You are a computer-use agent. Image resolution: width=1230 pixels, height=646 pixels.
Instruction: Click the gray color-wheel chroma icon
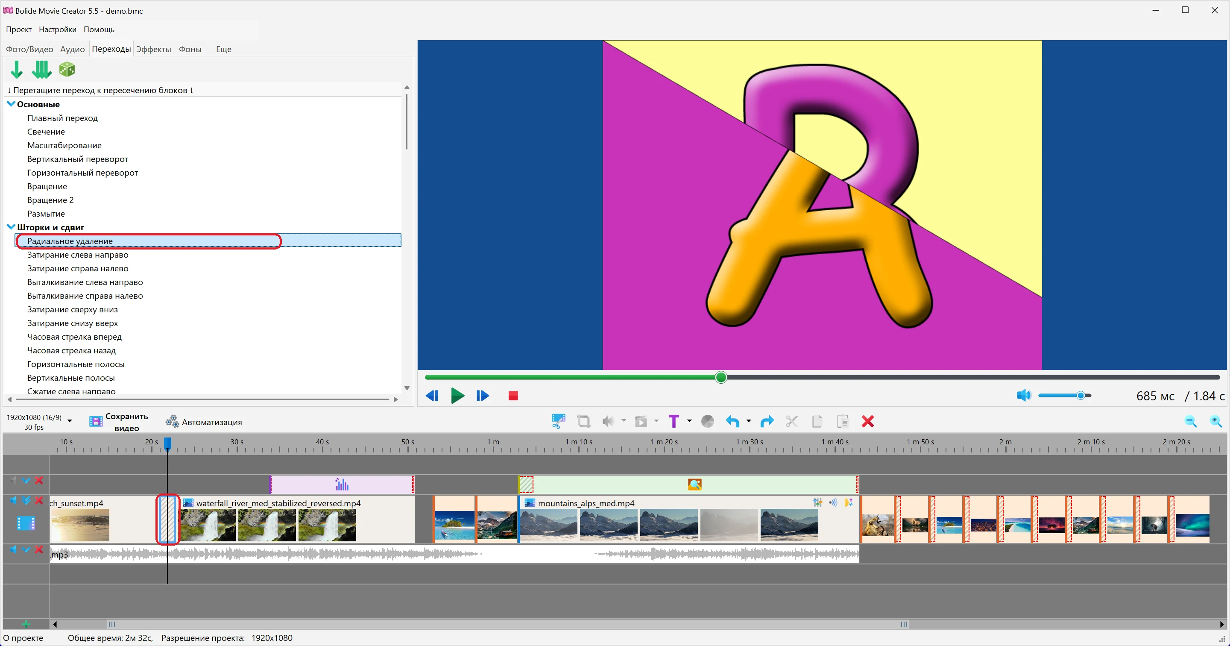click(707, 421)
